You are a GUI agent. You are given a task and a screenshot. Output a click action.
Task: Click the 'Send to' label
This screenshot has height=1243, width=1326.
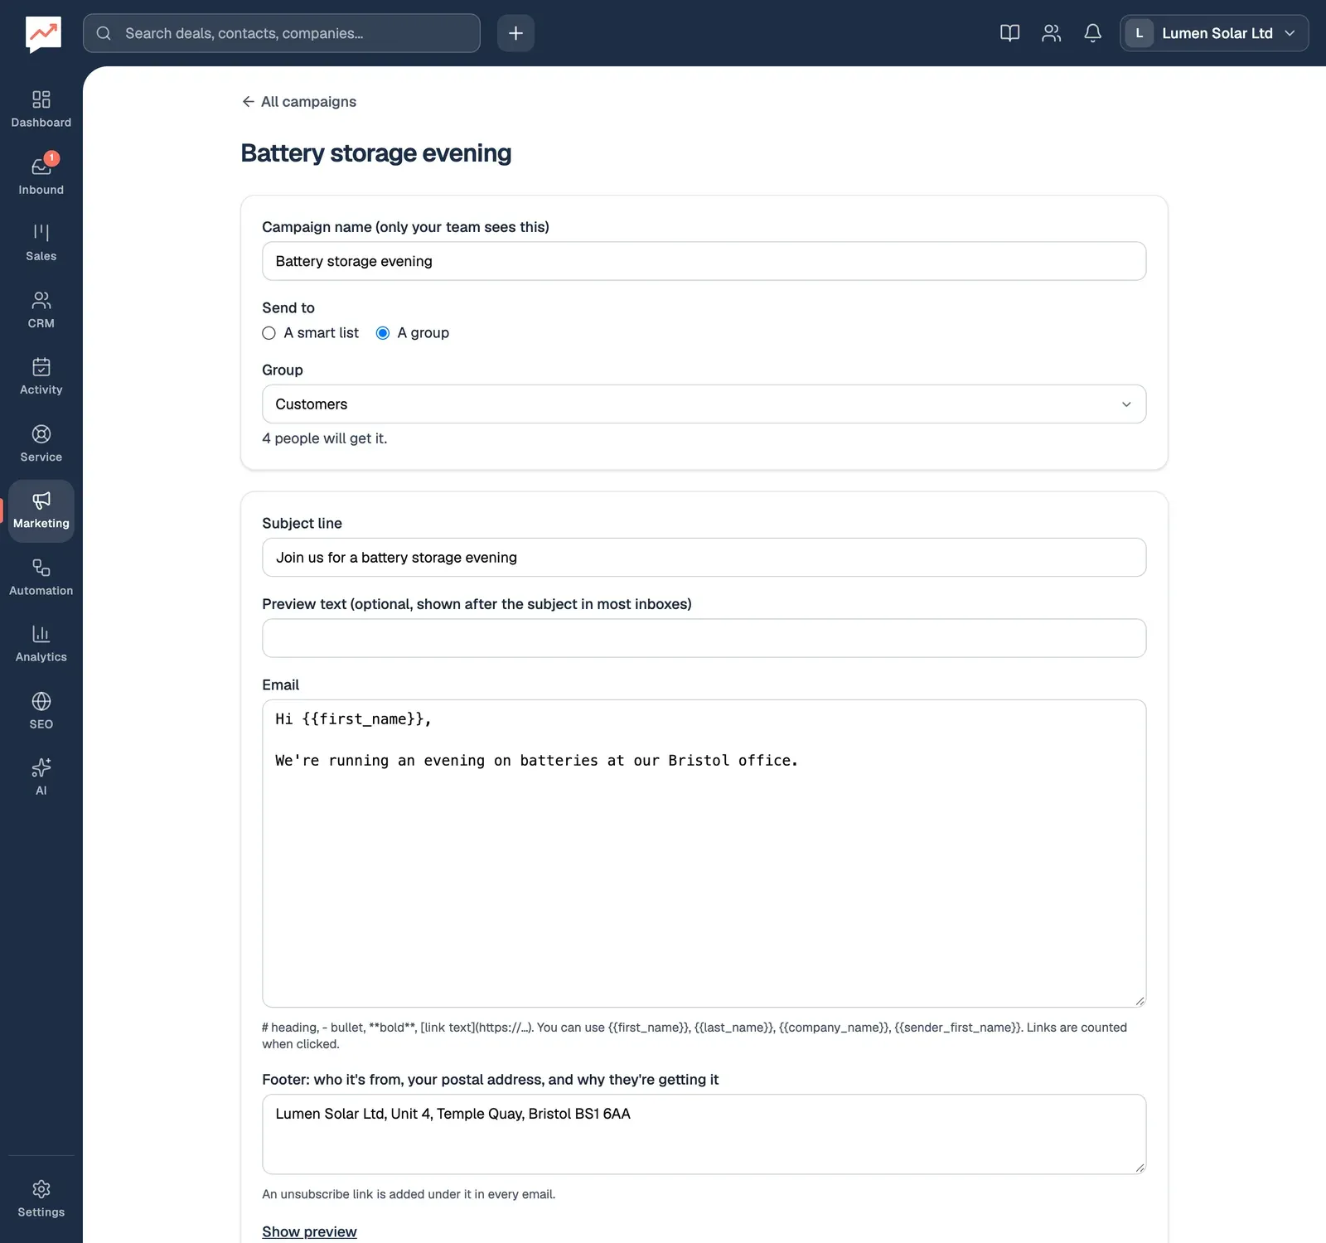point(288,307)
